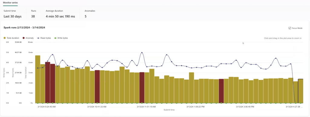Click the 'Spark runs 2/13/2024 - 3/14/2024' title
The image size is (310, 117).
[x=24, y=27]
